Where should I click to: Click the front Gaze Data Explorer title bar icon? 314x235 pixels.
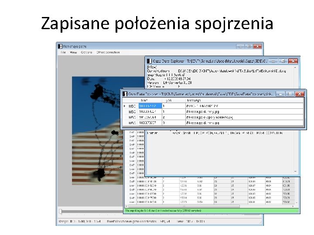[x=125, y=94]
